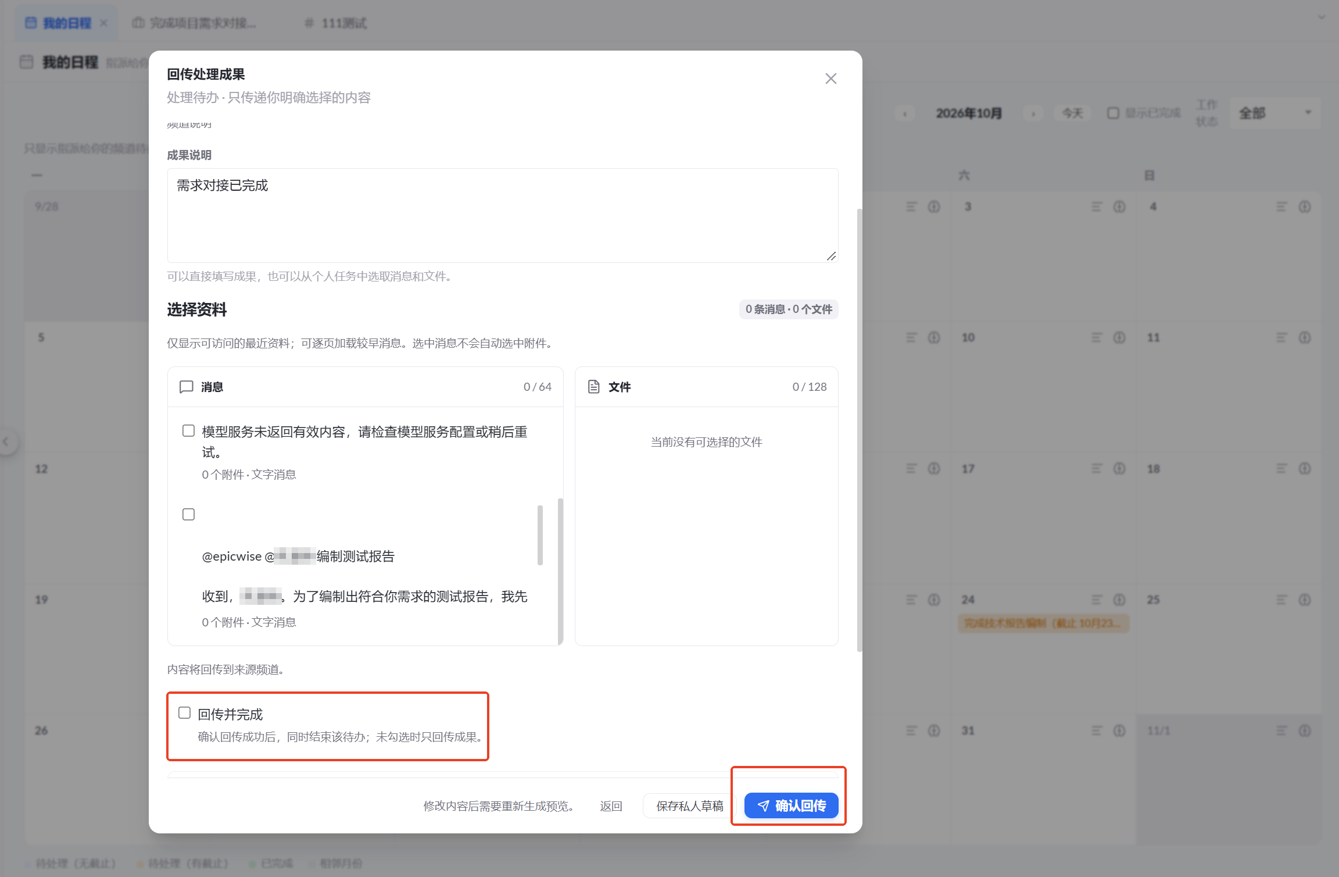Check the 编制测试报告 message checkbox
The height and width of the screenshot is (877, 1339).
pos(188,514)
